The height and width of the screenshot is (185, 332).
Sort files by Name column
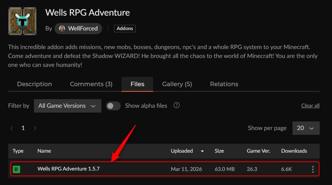[44, 151]
